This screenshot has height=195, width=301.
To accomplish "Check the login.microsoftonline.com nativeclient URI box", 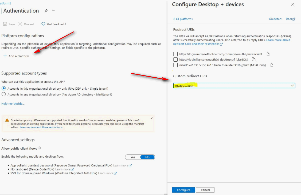I will [x=175, y=54].
